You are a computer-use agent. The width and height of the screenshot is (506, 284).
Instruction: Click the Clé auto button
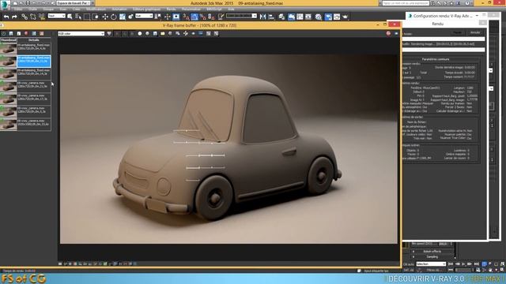pos(409,264)
